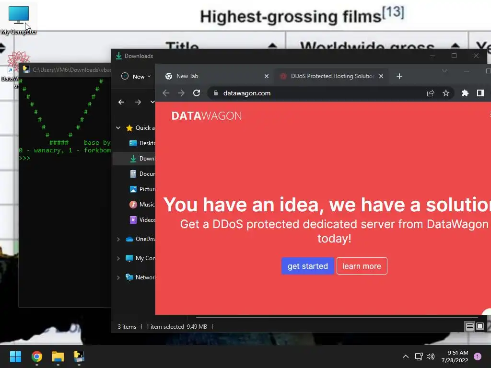Select Music in Explorer sidebar
491x368 pixels.
[x=142, y=204]
